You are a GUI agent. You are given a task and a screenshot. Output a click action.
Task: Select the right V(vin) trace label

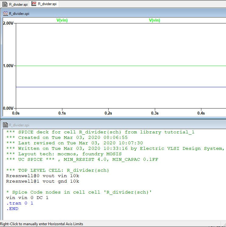154,20
